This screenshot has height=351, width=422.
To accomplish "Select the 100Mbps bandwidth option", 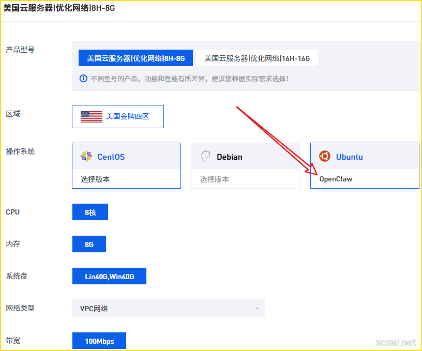I will (99, 341).
